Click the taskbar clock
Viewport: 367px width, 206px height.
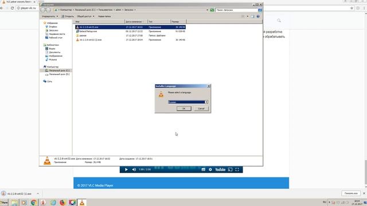point(357,203)
